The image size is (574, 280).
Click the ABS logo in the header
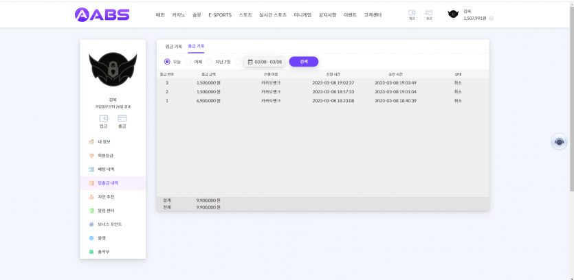pyautogui.click(x=102, y=14)
